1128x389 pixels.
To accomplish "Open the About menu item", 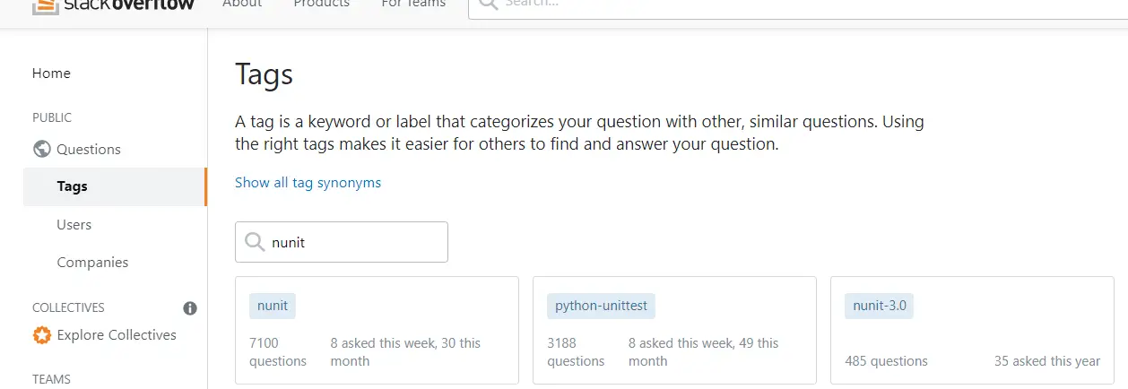I will 242,4.
